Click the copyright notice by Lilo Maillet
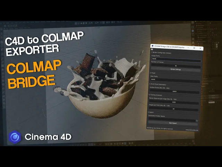Viewport: 222px width, 167px height. point(160,128)
